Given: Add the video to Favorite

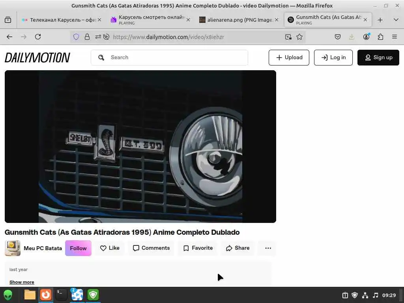Looking at the screenshot, I should pos(198,248).
